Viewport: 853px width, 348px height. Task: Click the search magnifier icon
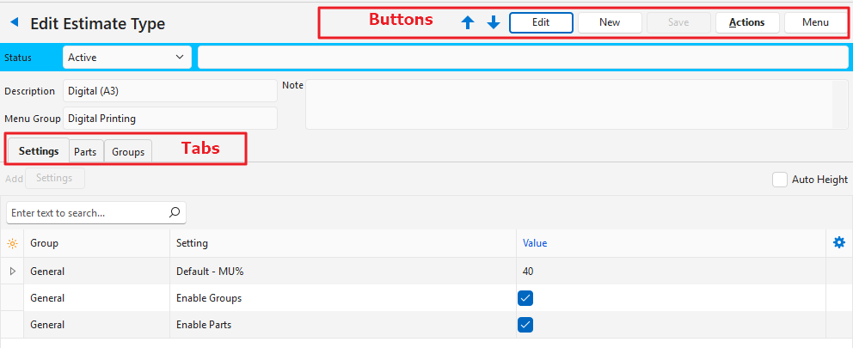174,212
